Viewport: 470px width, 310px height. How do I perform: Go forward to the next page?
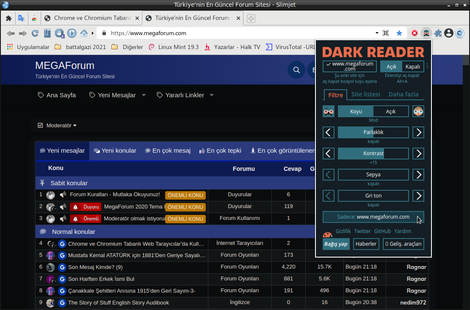[x=23, y=33]
